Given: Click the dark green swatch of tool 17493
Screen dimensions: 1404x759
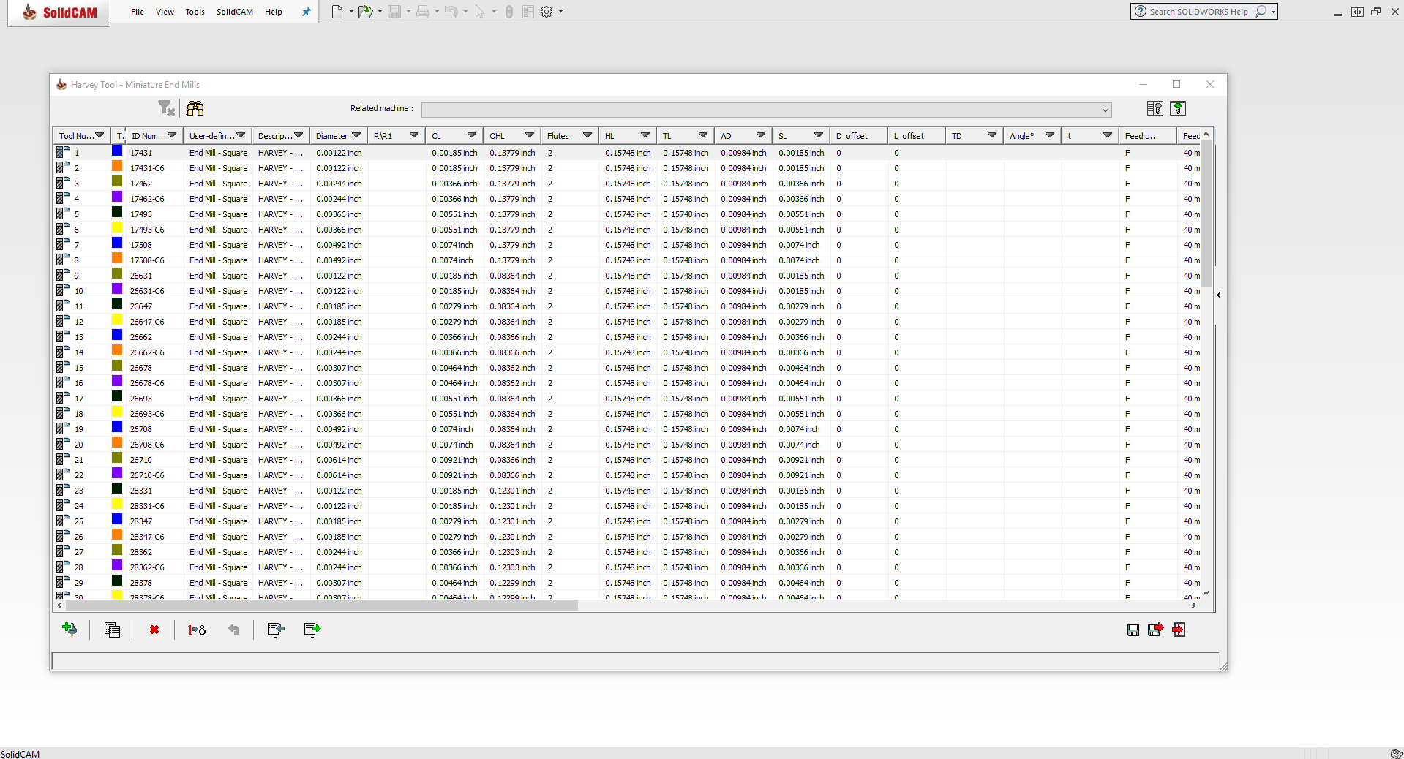Looking at the screenshot, I should [x=117, y=213].
